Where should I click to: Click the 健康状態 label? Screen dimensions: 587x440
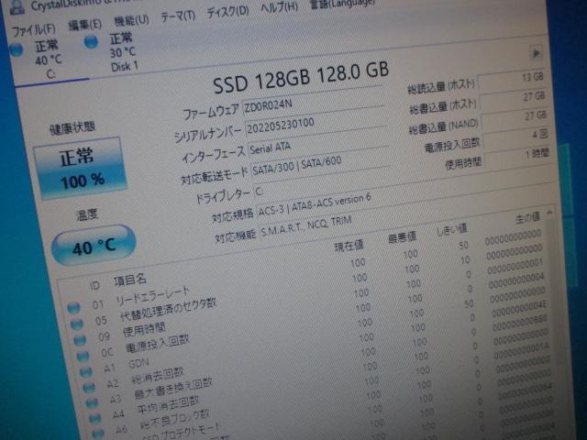[72, 128]
